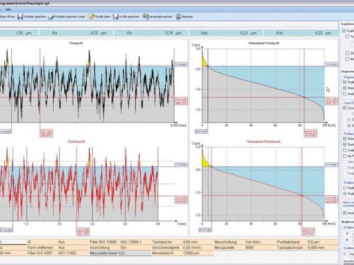Viewport: 354px width, 265px height.
Task: Toggle the Curs... checkbox
Action: [x=345, y=108]
